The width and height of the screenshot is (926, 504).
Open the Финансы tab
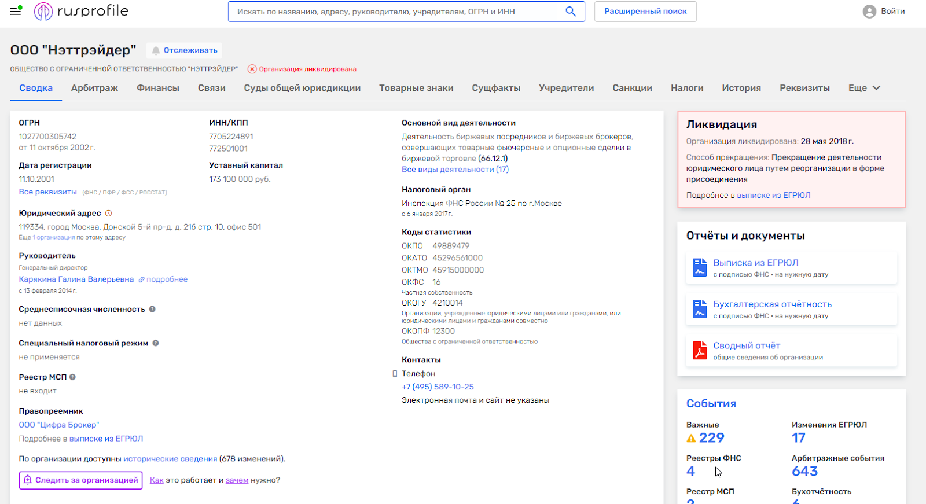click(x=158, y=88)
